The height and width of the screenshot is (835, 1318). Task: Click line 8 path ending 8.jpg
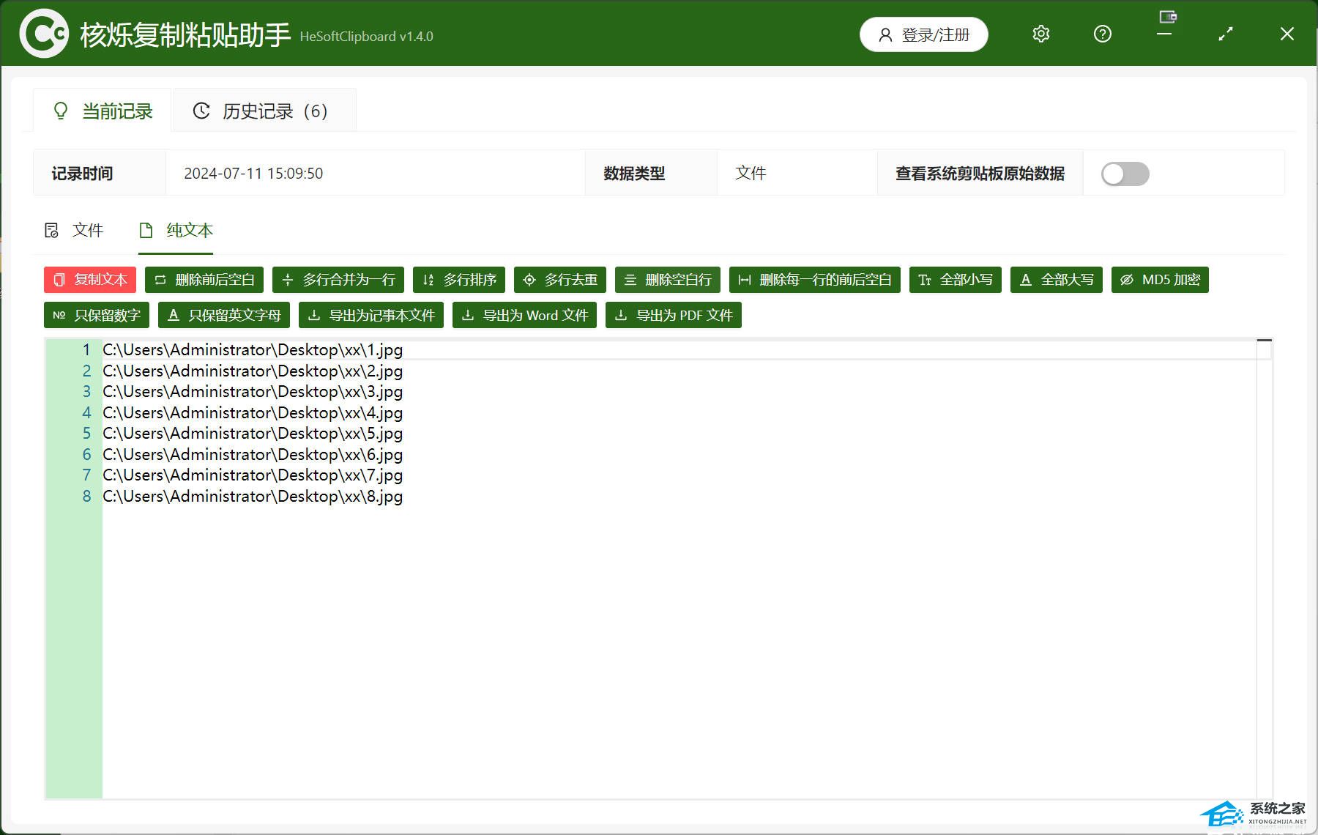[x=253, y=497]
